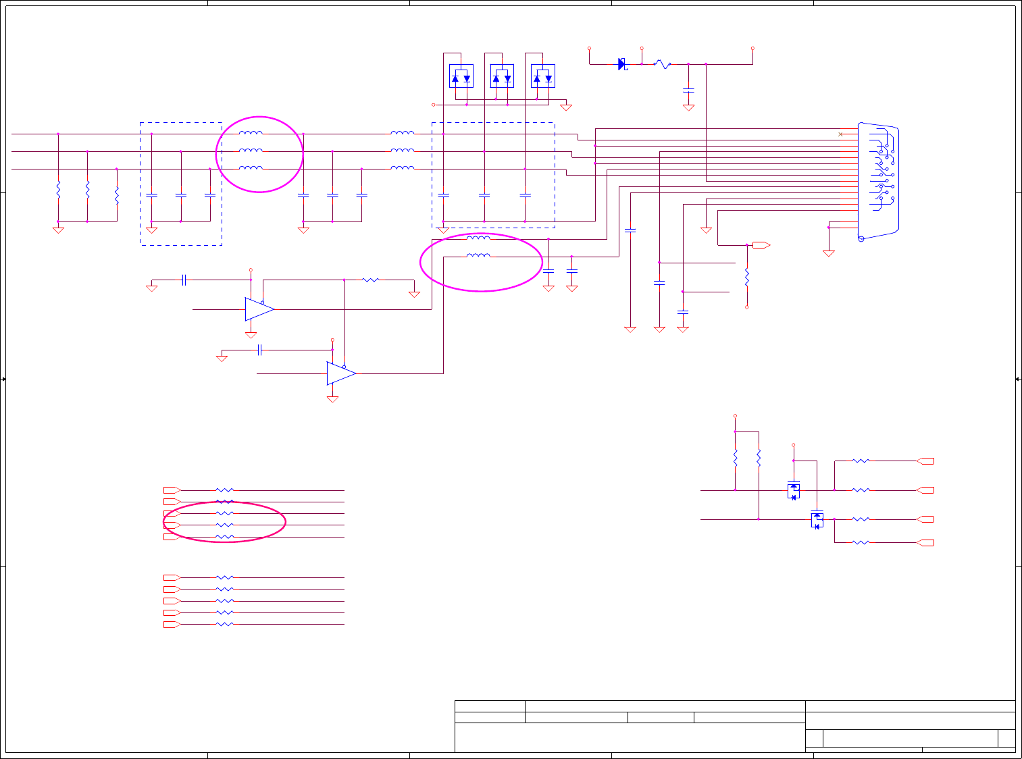Select the middle dual-diode protection package
Screen dimensions: 1022x759
tap(502, 76)
